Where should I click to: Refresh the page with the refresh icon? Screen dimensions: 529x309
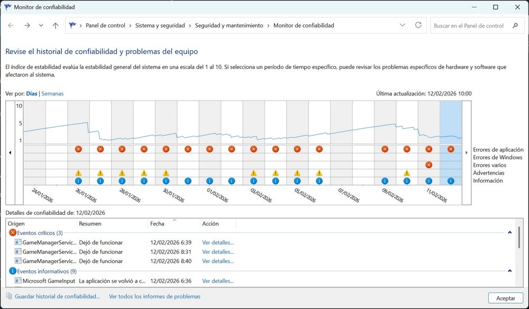pyautogui.click(x=418, y=25)
